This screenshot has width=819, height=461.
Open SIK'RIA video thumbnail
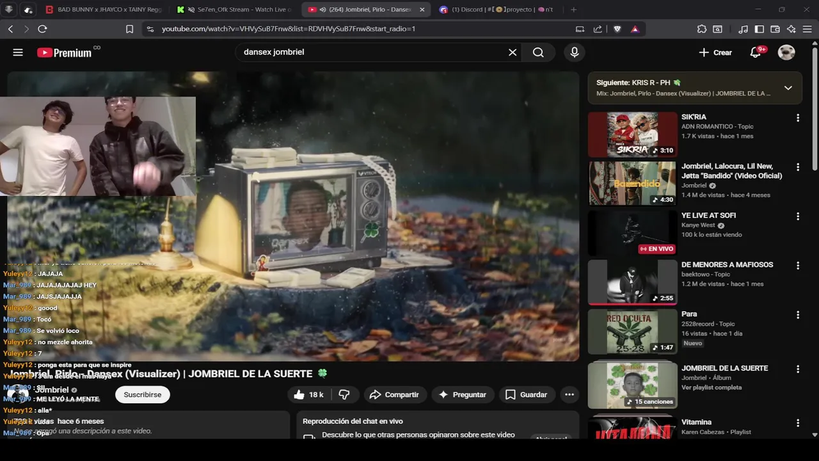632,134
